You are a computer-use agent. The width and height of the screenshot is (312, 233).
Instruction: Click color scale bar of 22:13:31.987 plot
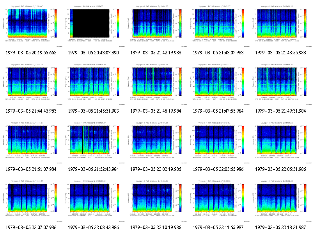tap(305, 198)
